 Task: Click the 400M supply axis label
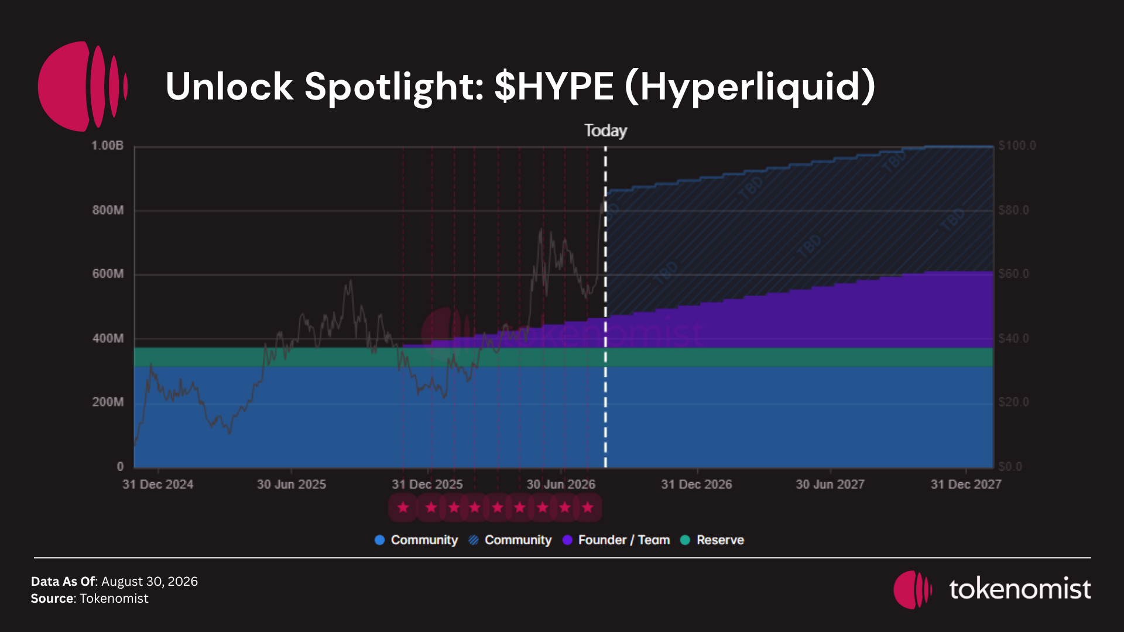pos(108,338)
